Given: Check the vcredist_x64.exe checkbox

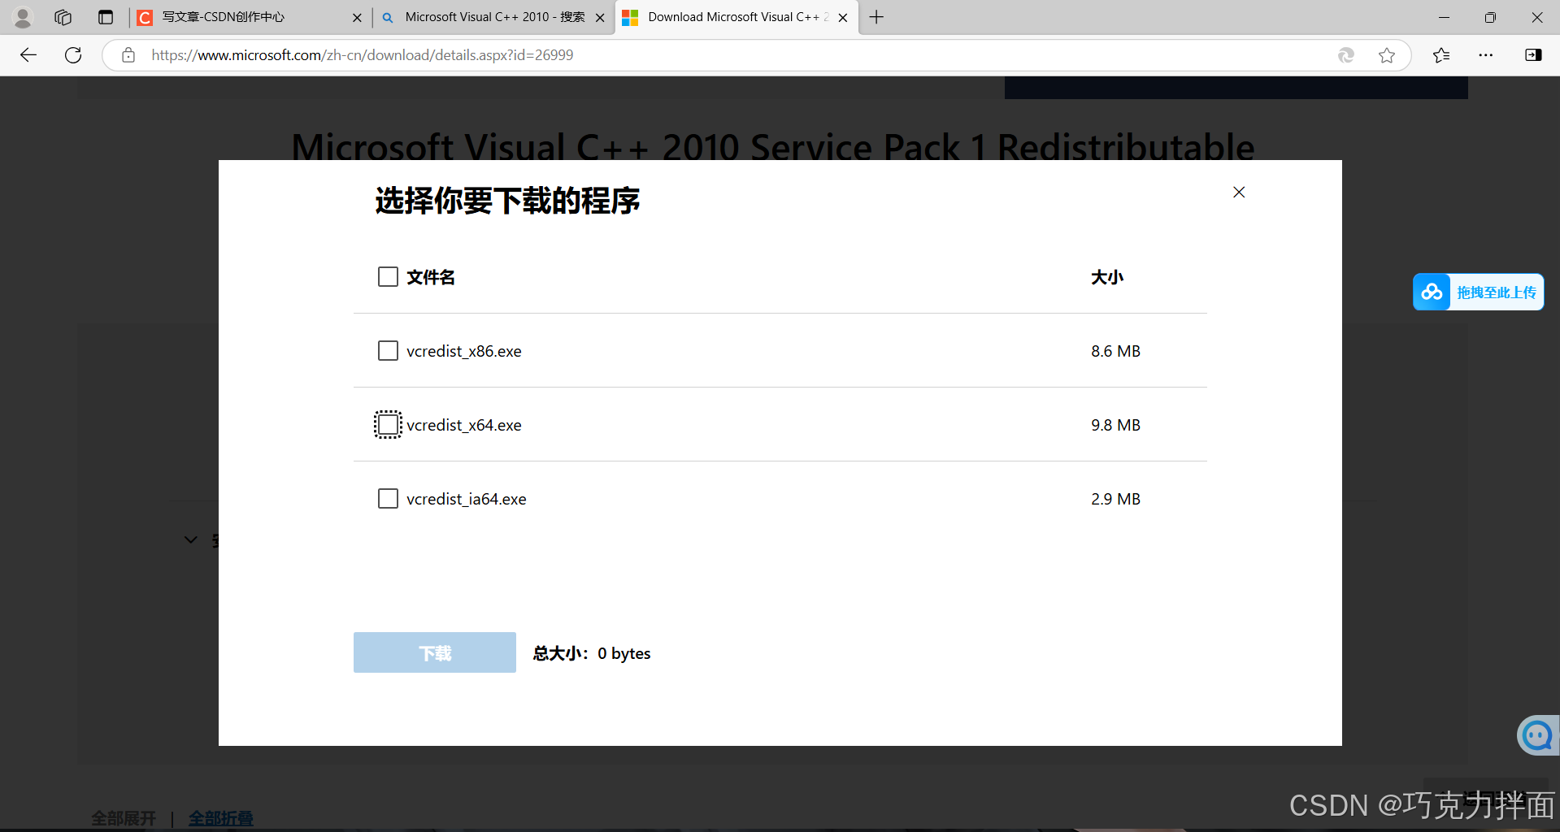Looking at the screenshot, I should click(388, 425).
